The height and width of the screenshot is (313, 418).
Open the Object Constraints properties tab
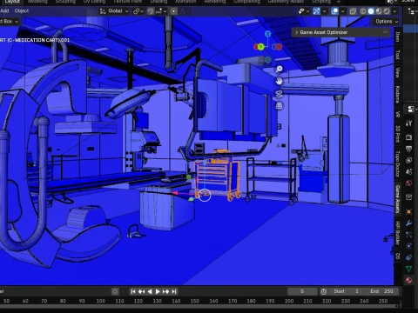pos(409,257)
